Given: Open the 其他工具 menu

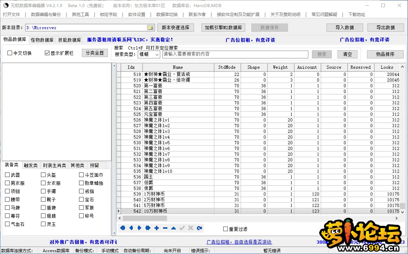Looking at the screenshot, I should [x=80, y=15].
